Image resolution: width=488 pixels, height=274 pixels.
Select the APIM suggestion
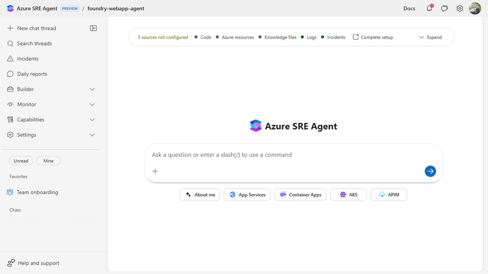pyautogui.click(x=389, y=195)
